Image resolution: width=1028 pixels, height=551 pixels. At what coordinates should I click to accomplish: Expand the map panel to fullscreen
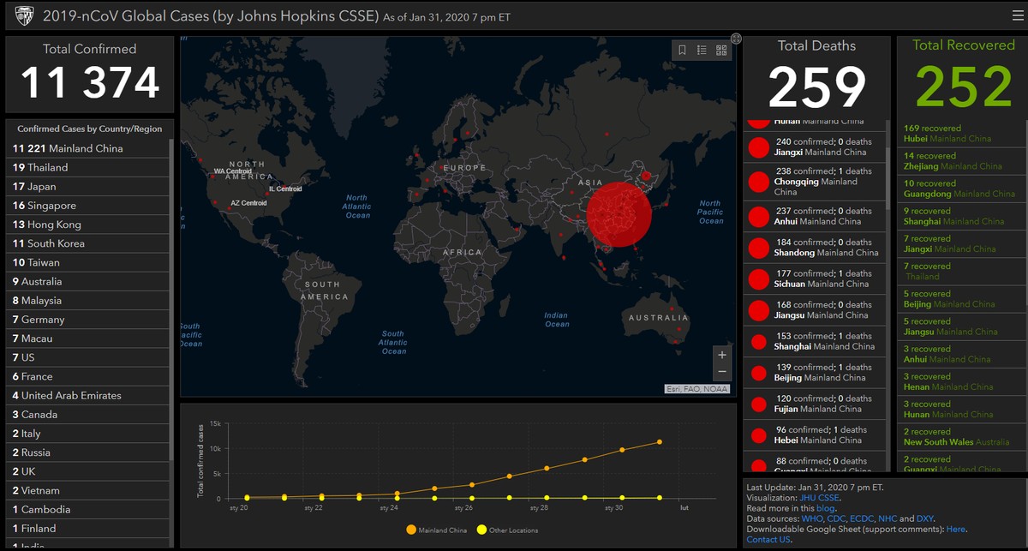pyautogui.click(x=736, y=38)
